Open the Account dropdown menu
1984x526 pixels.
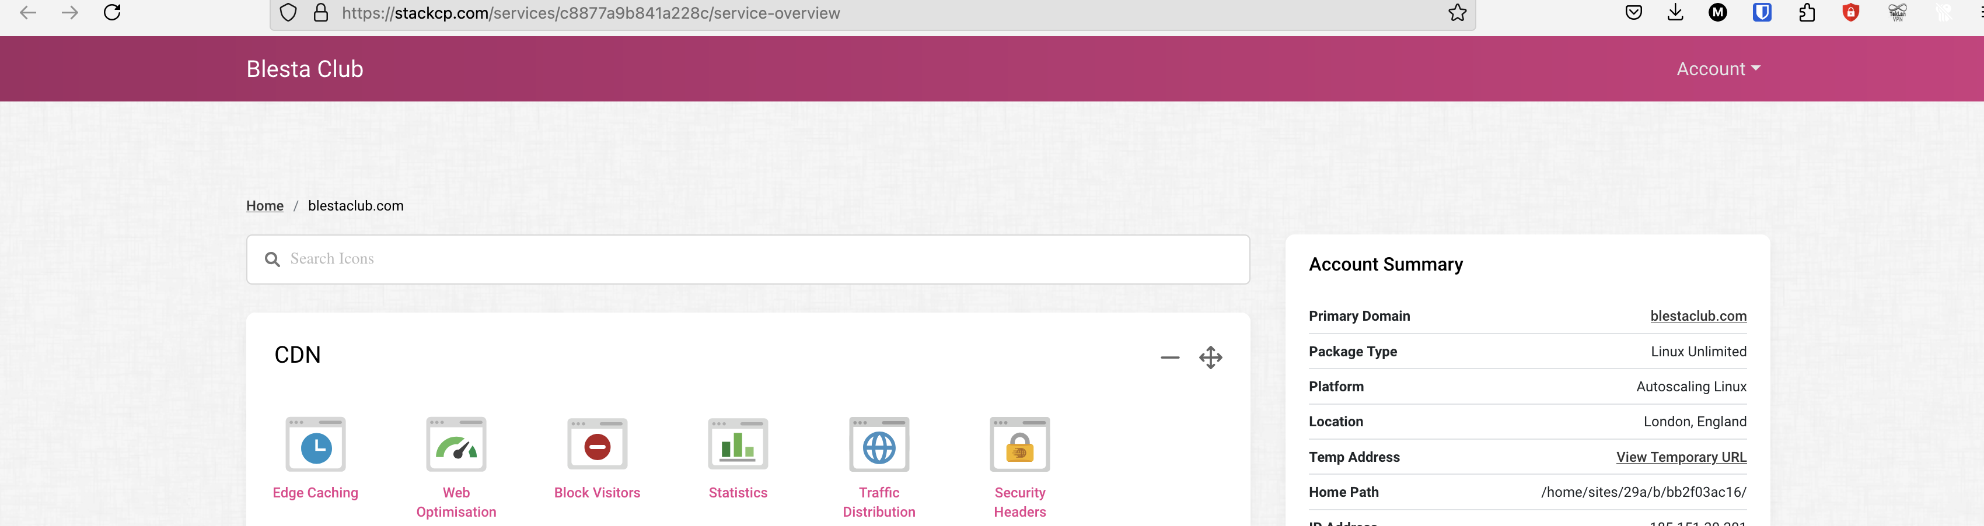coord(1718,69)
